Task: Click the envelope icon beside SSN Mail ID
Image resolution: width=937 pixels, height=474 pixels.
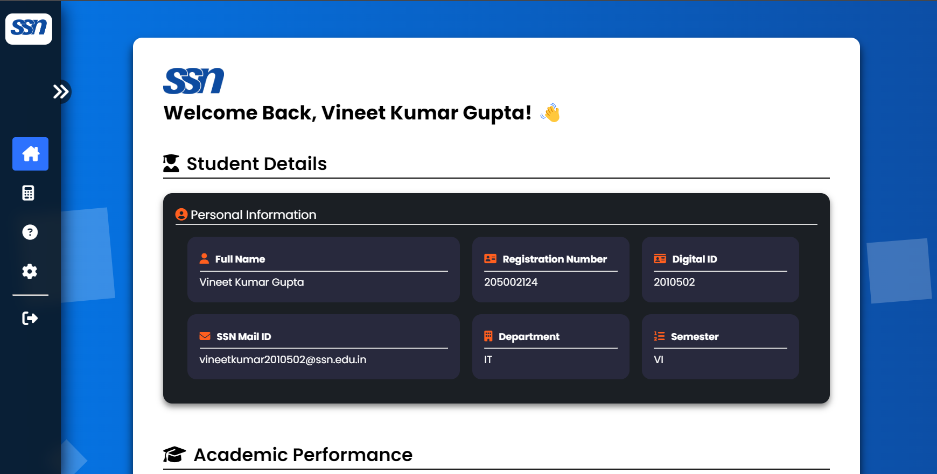Action: [205, 336]
